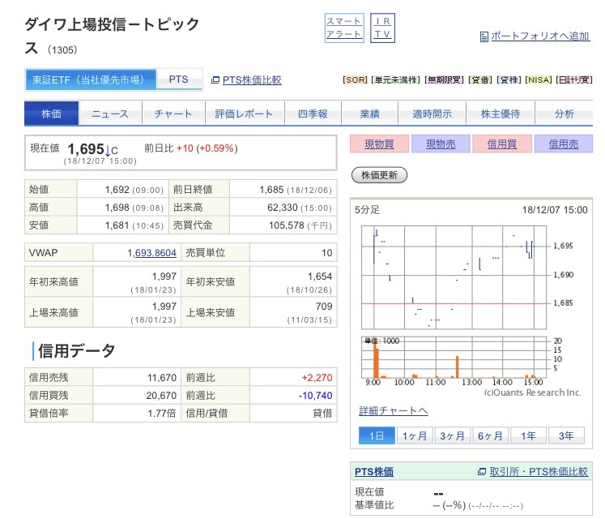Click the 信用データ heading
The width and height of the screenshot is (605, 519).
[x=76, y=350]
